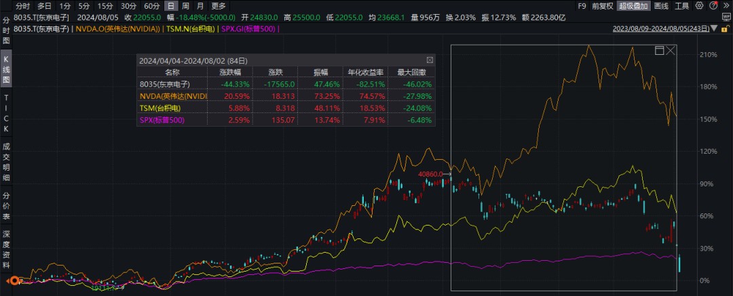Image resolution: width=733 pixels, height=296 pixels.
Task: Open the 工具 tools button
Action: coord(682,5)
